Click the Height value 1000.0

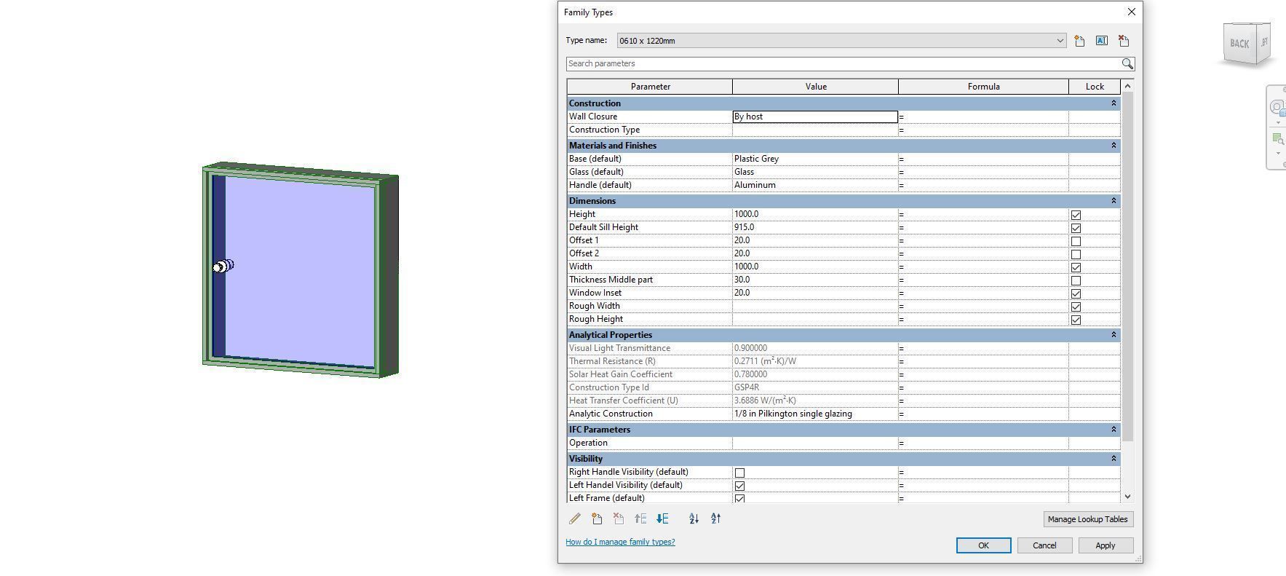[815, 214]
